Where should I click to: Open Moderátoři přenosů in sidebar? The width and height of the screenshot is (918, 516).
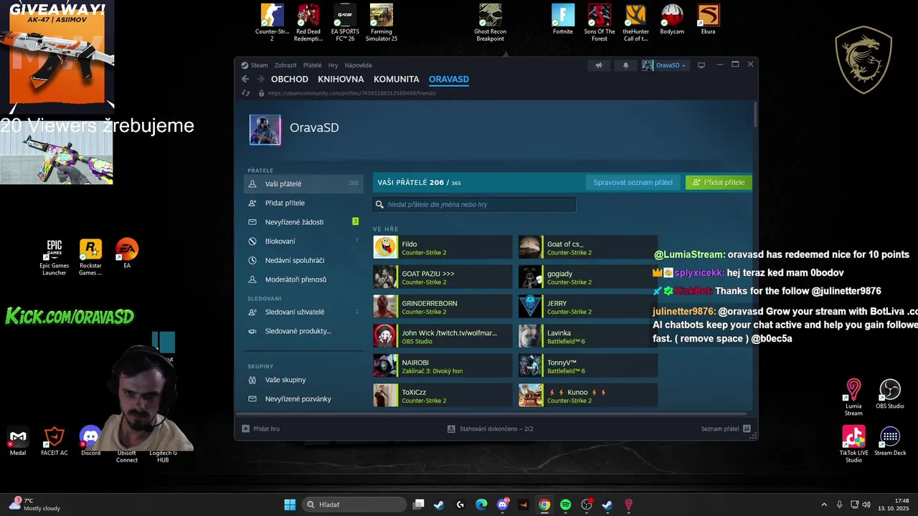tap(303, 279)
